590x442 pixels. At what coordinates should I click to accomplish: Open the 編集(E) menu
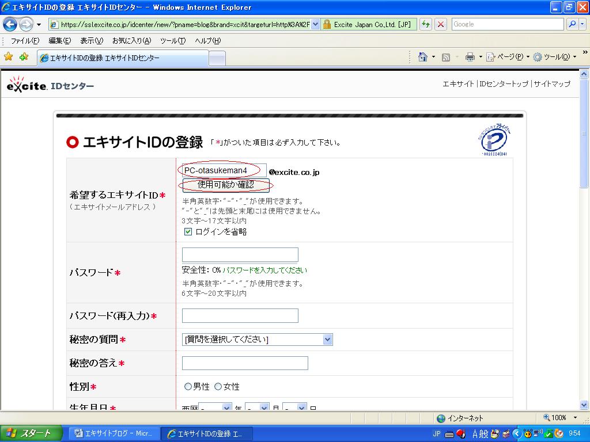(59, 41)
